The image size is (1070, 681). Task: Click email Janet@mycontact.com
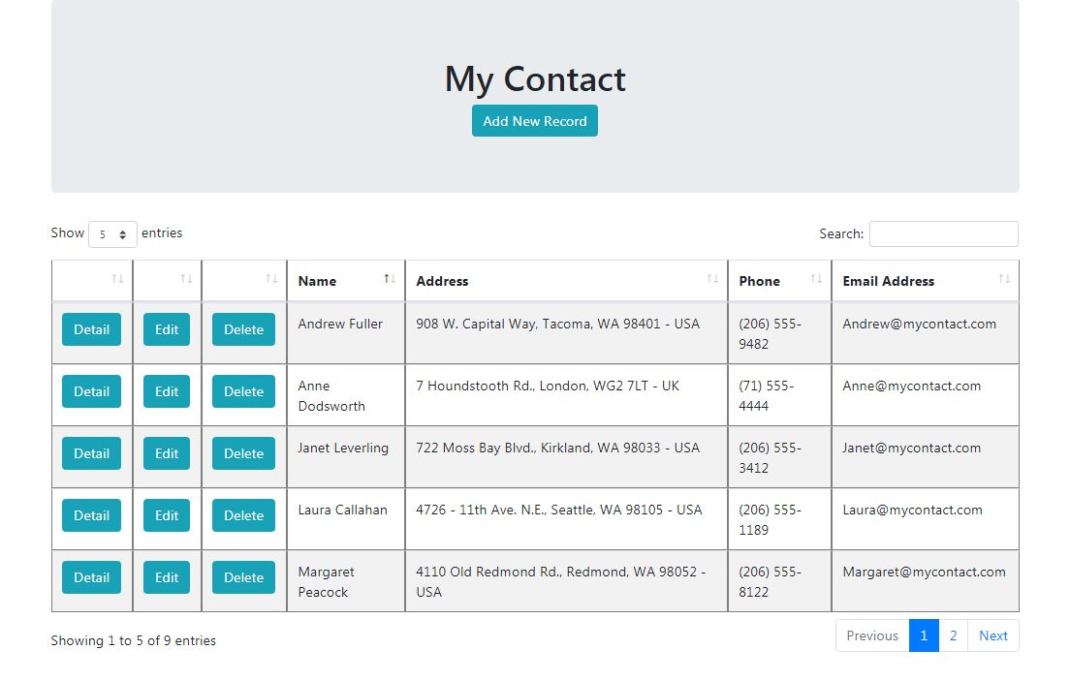point(912,449)
